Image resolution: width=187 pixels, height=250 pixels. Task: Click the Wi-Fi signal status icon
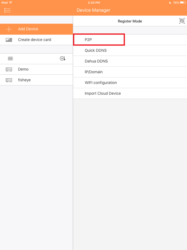(11, 2)
